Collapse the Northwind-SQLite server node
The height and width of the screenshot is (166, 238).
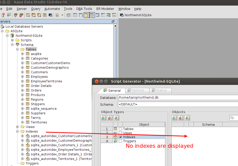point(7,35)
